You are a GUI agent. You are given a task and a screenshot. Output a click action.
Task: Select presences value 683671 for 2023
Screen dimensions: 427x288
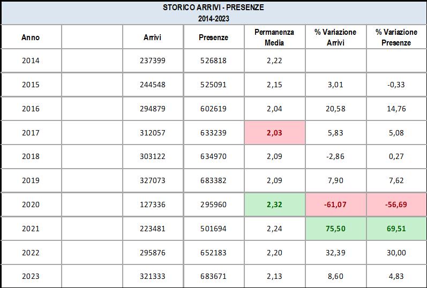pos(213,276)
